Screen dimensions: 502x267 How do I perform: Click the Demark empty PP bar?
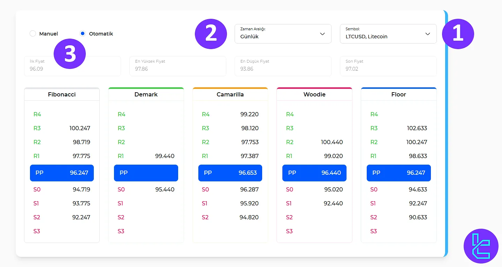coord(146,173)
